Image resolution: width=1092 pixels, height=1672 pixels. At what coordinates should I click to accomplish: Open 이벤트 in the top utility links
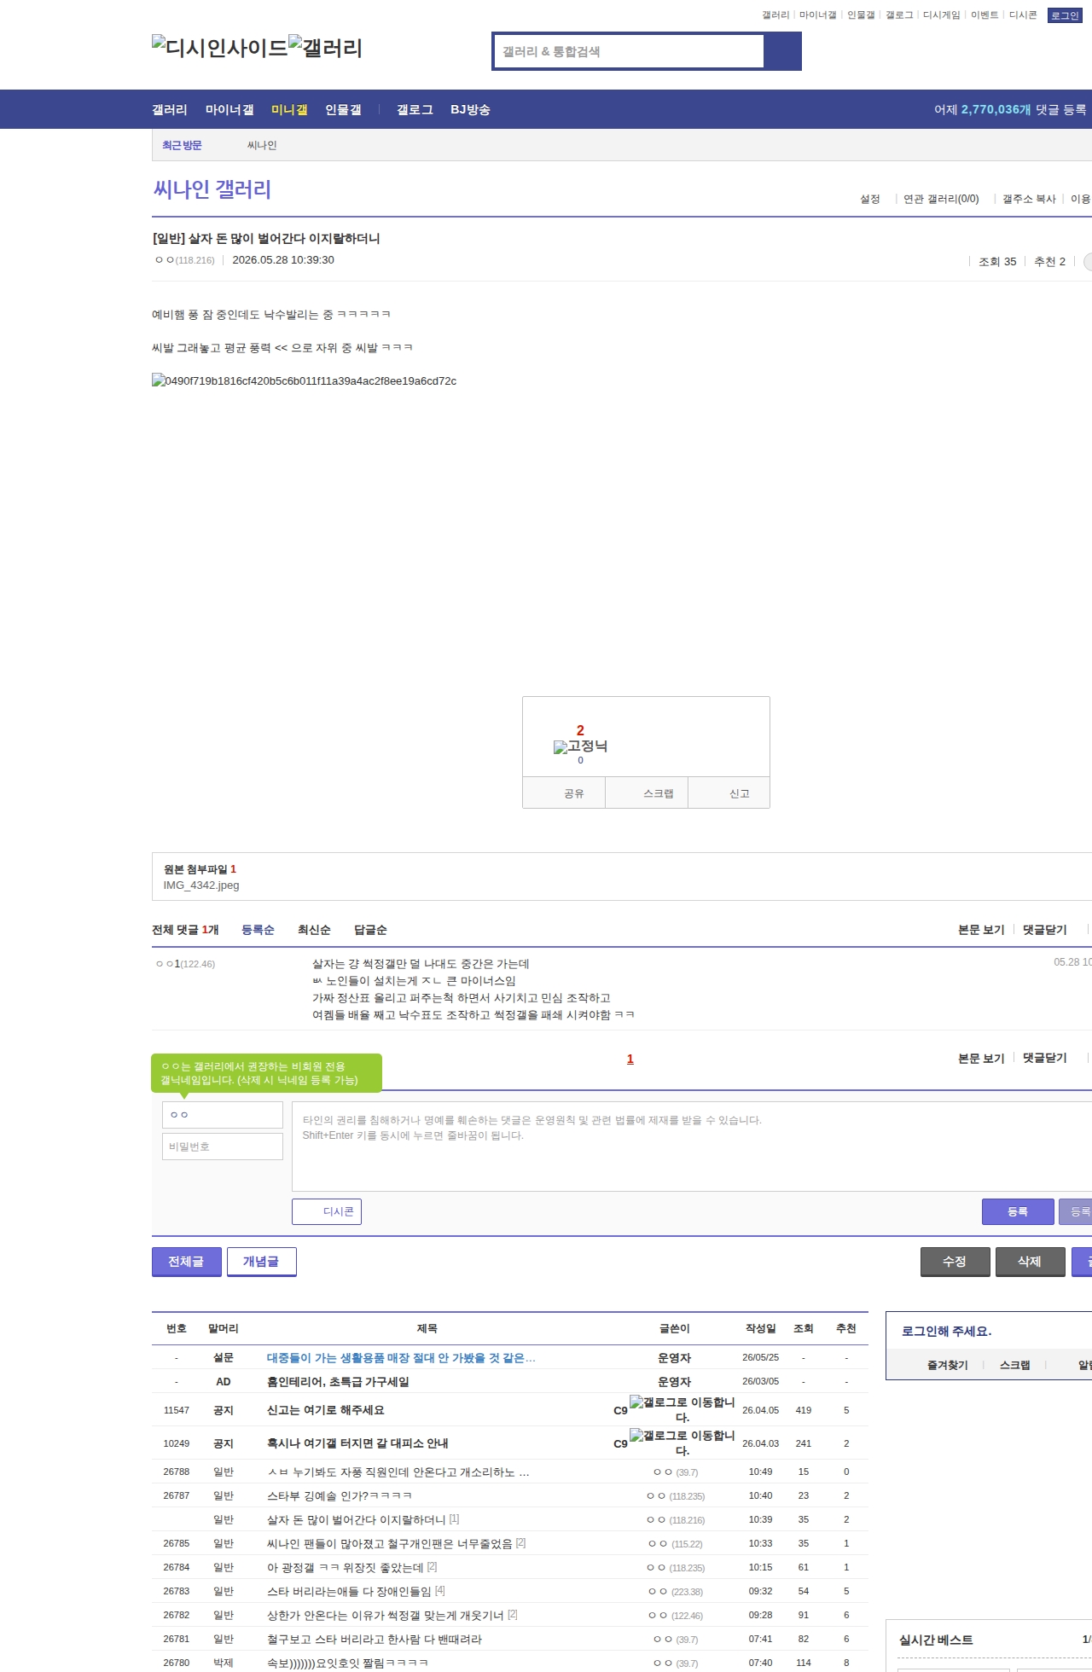point(985,15)
